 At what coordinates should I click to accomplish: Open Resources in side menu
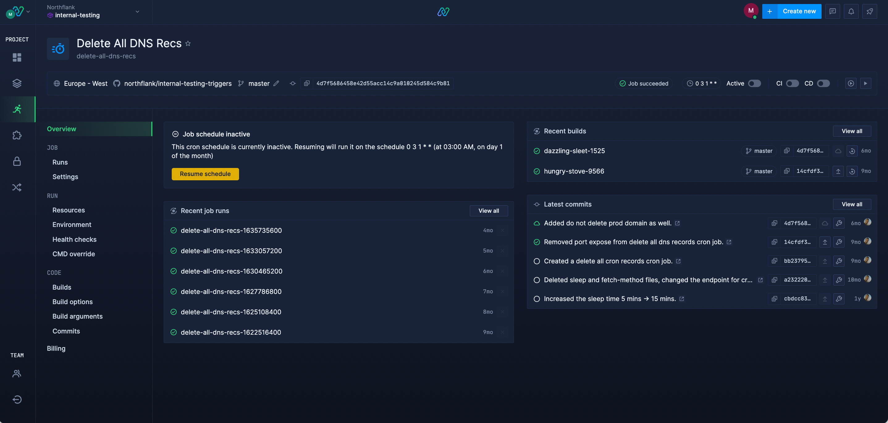pos(69,210)
